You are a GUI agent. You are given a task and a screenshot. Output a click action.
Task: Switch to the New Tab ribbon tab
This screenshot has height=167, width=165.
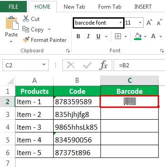[74, 7]
